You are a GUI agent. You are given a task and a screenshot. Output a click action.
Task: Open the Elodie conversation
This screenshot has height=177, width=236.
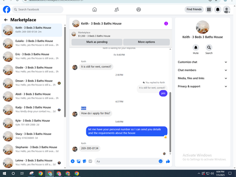click(x=32, y=70)
